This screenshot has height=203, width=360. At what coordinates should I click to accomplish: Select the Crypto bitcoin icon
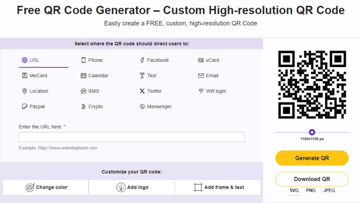coord(83,107)
